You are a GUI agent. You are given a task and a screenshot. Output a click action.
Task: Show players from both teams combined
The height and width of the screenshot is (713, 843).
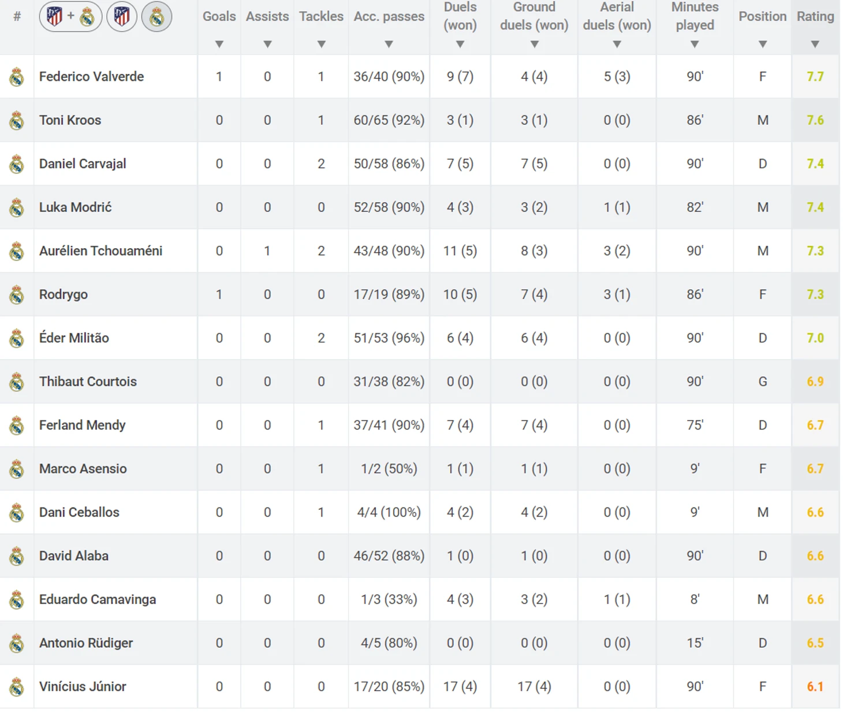pyautogui.click(x=70, y=16)
